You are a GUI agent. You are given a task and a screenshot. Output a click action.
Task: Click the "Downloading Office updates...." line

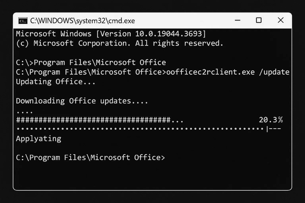point(82,101)
